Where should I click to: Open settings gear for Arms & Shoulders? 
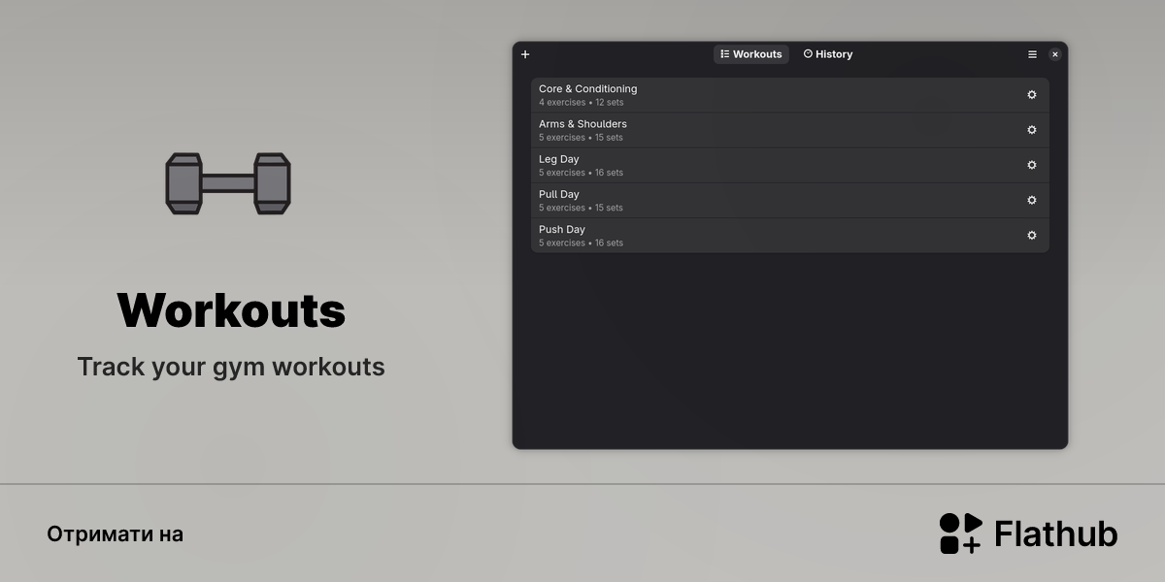click(1032, 130)
